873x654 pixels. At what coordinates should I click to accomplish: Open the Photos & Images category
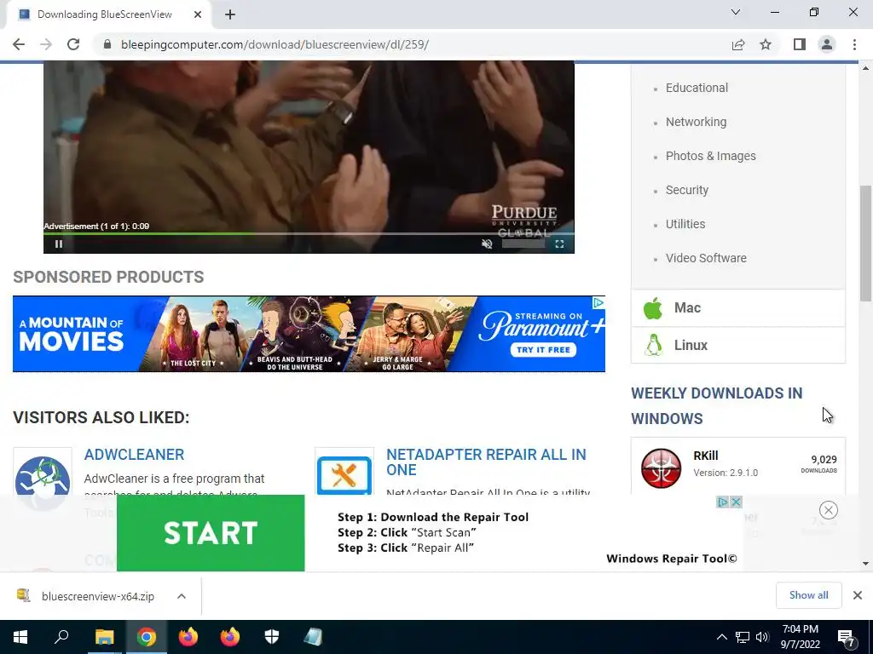[x=710, y=156]
